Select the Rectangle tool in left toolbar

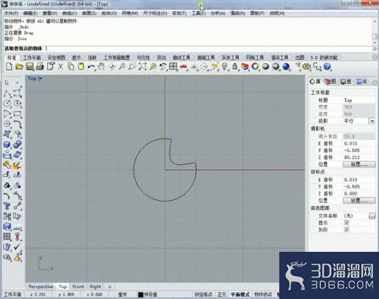pyautogui.click(x=17, y=114)
